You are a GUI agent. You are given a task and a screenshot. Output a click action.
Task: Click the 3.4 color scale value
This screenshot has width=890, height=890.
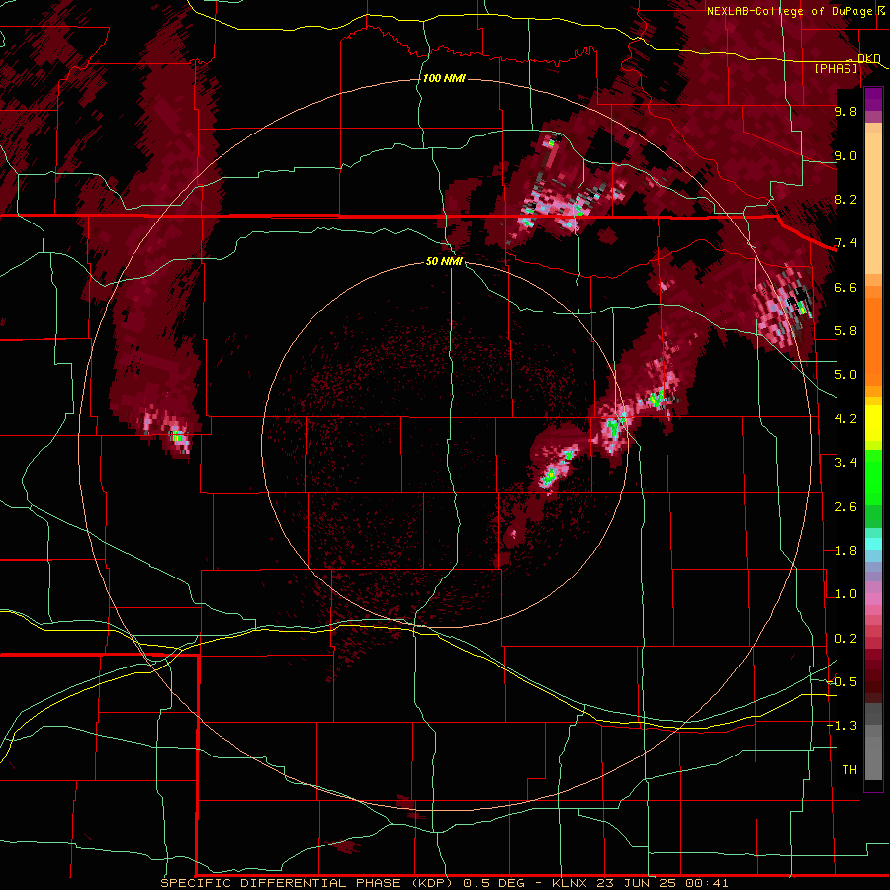pos(845,463)
